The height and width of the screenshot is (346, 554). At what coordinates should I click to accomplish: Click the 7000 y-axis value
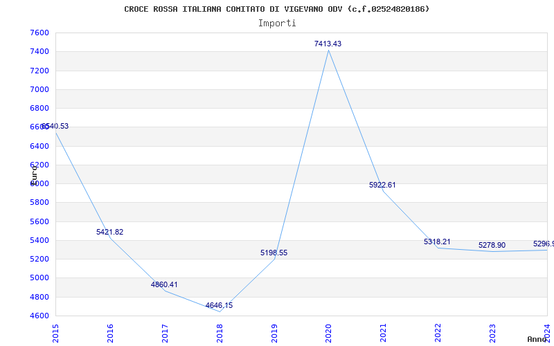[x=39, y=89]
